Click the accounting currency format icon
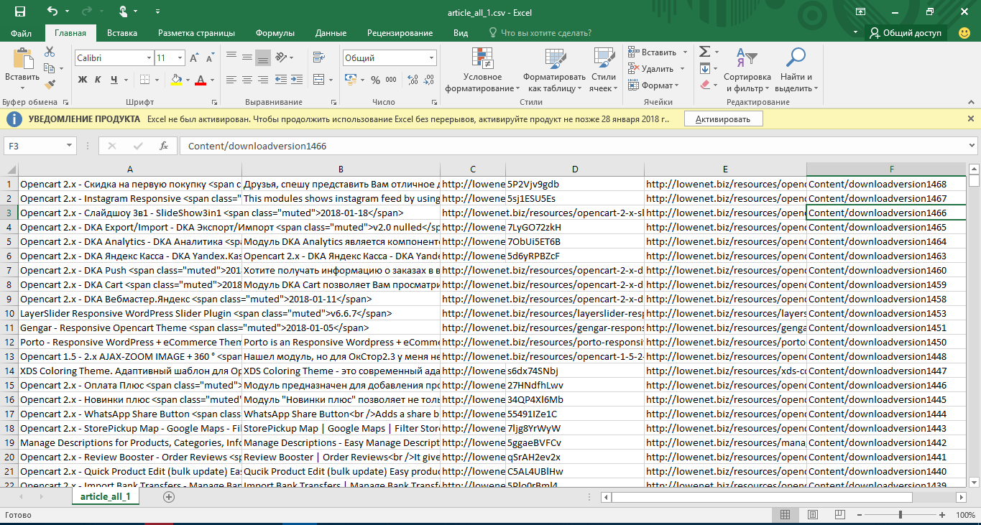The image size is (981, 525). [x=349, y=79]
